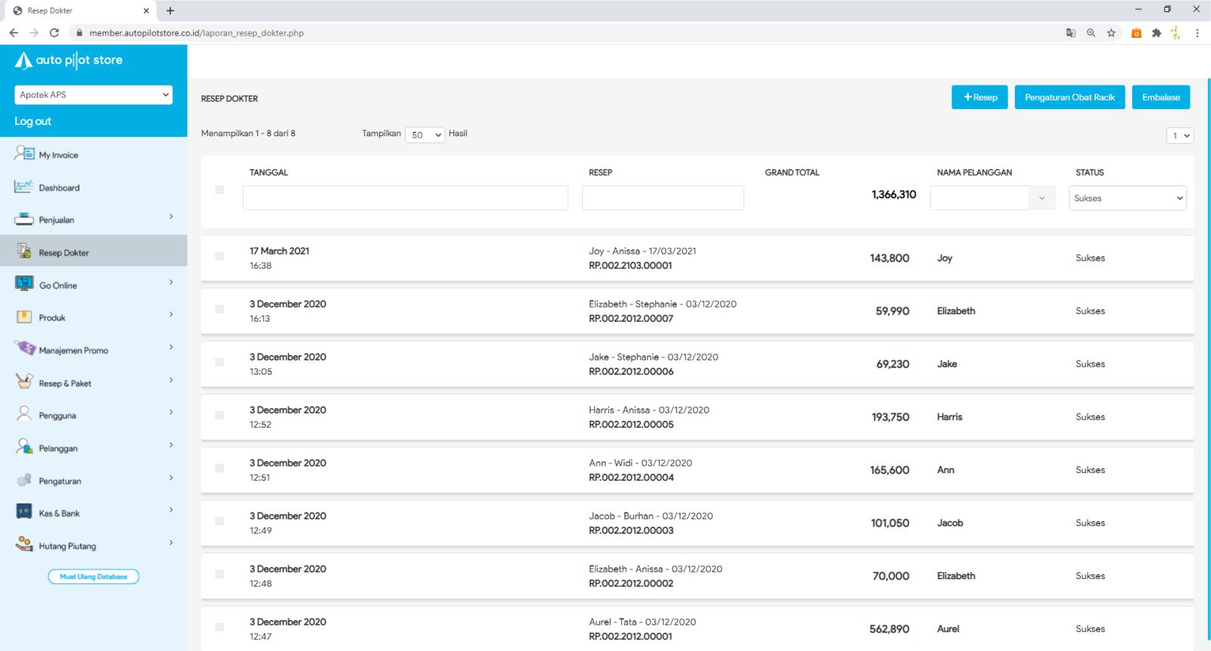Tick the select-all checkbox in header

click(219, 190)
